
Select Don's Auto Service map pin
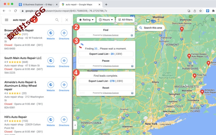[x=182, y=29]
